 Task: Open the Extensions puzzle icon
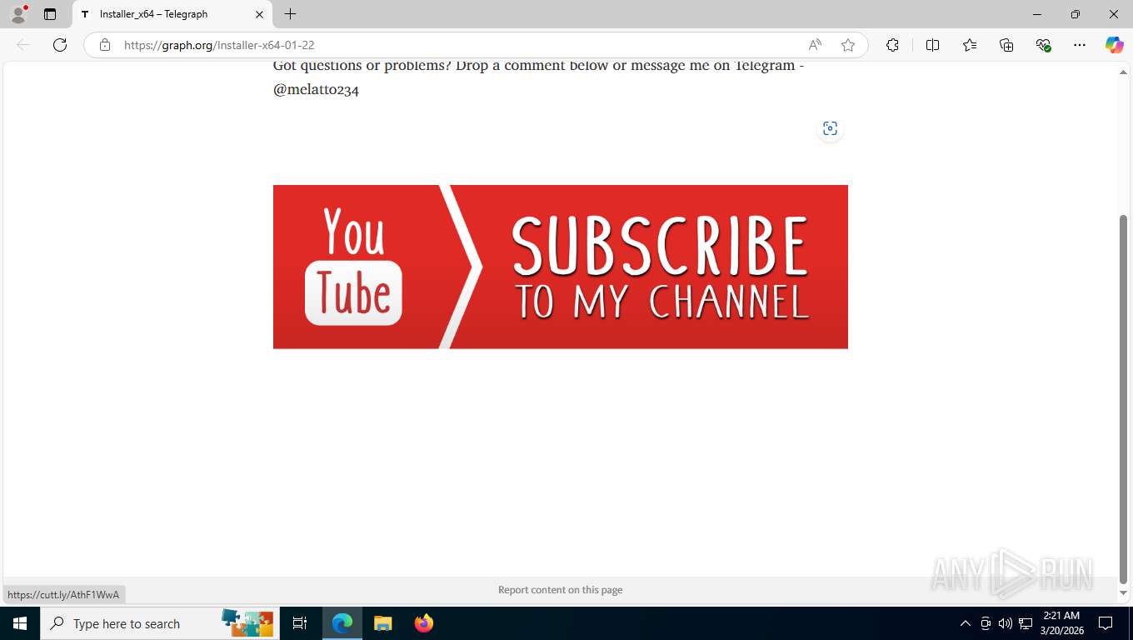[892, 45]
